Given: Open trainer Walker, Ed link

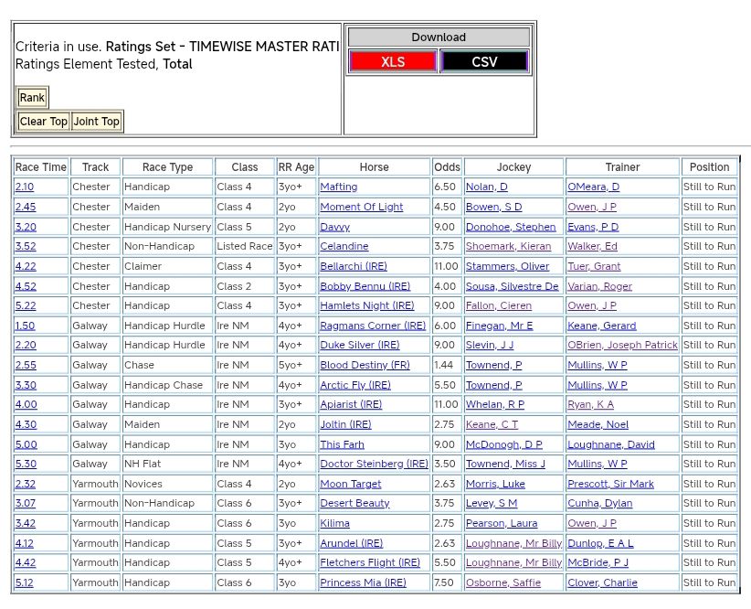Looking at the screenshot, I should tap(592, 246).
